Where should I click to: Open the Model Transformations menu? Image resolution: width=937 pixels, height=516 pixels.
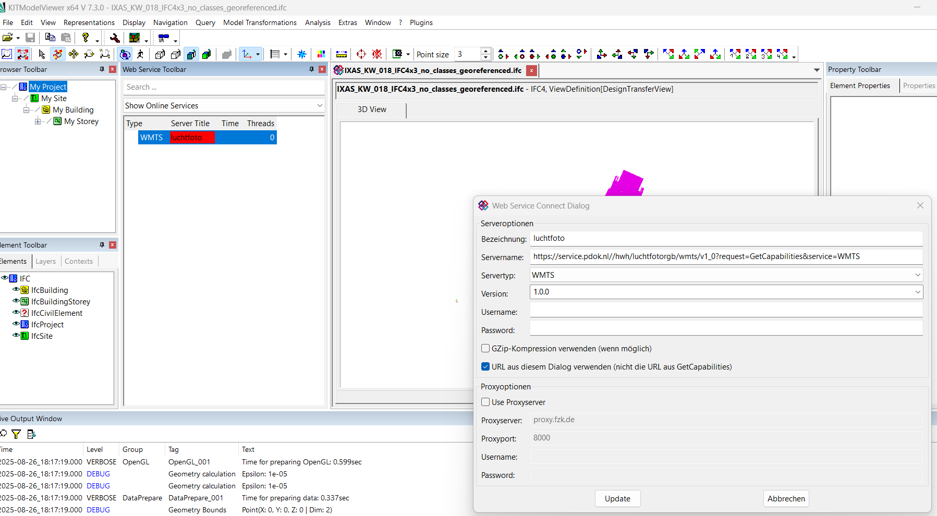pyautogui.click(x=260, y=22)
